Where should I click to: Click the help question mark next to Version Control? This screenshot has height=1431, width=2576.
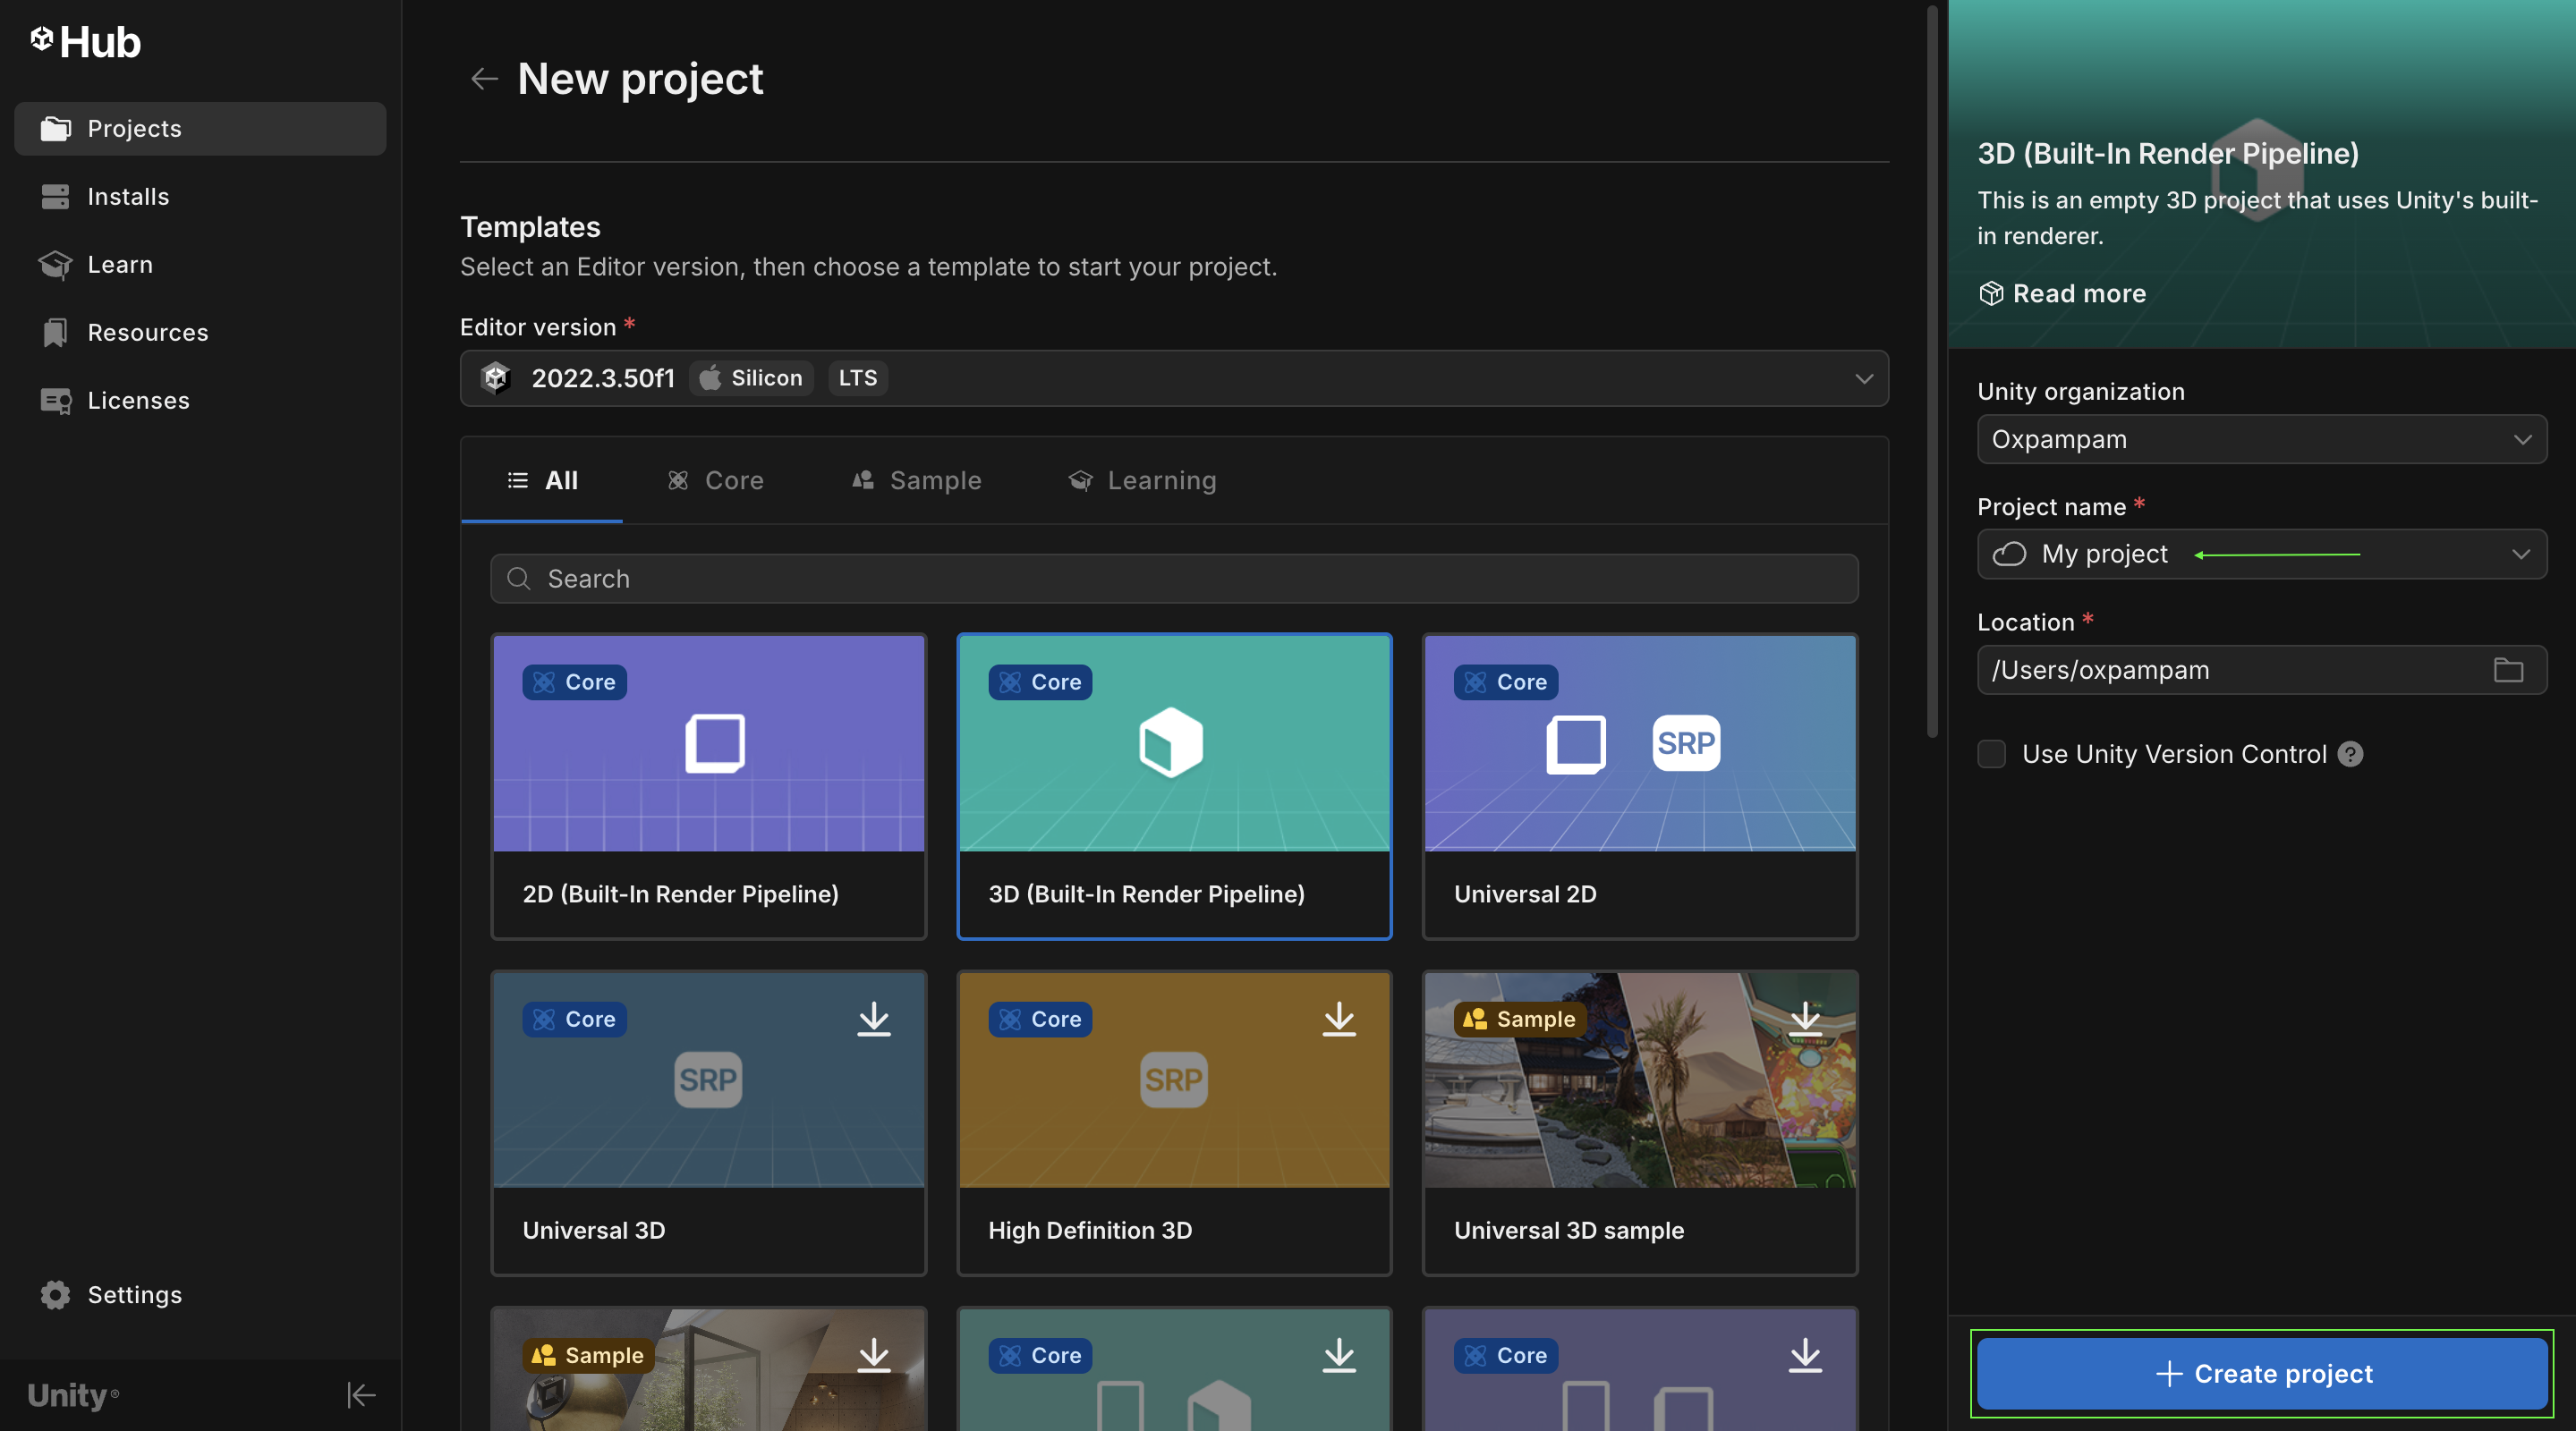[x=2350, y=753]
